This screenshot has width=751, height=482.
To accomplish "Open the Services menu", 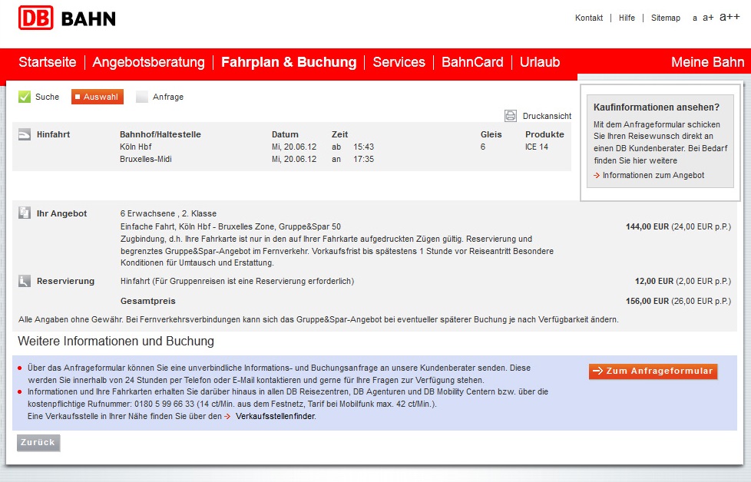I will pos(399,62).
